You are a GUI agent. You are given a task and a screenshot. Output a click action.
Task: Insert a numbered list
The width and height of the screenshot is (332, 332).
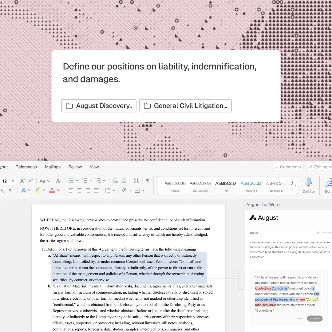85,181
